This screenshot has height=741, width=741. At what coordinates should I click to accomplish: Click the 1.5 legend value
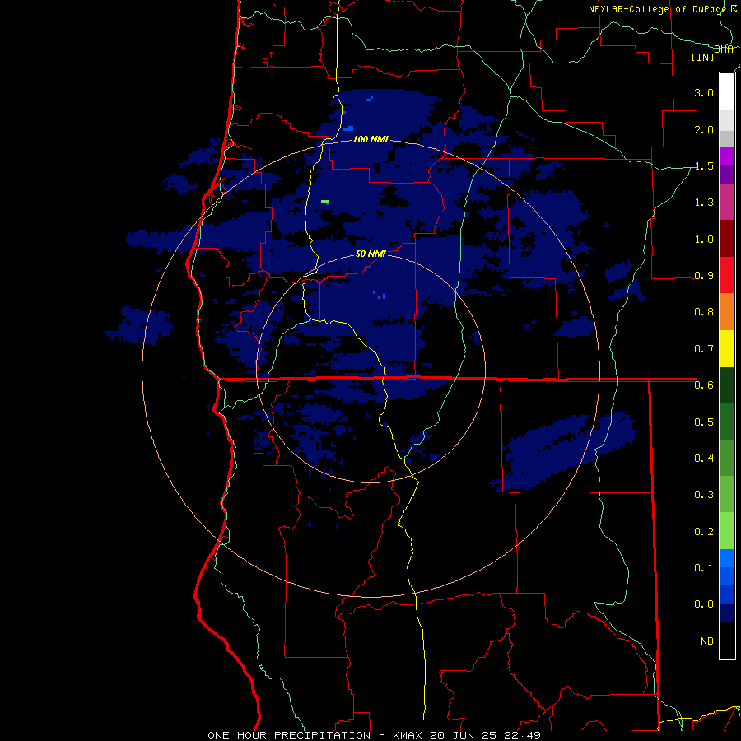click(704, 165)
